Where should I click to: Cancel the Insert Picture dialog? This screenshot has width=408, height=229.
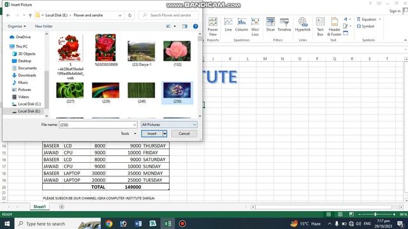pyautogui.click(x=184, y=134)
